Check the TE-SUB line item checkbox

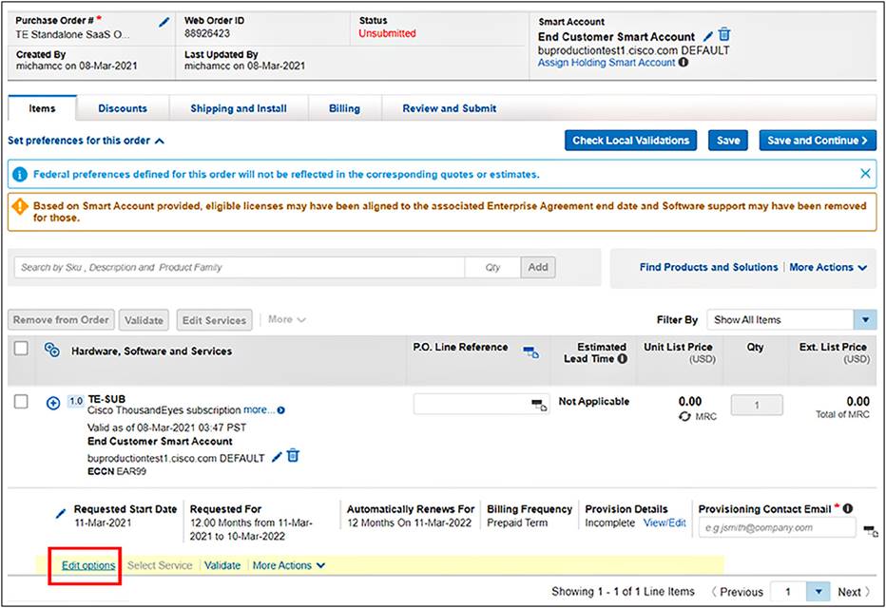pyautogui.click(x=21, y=402)
